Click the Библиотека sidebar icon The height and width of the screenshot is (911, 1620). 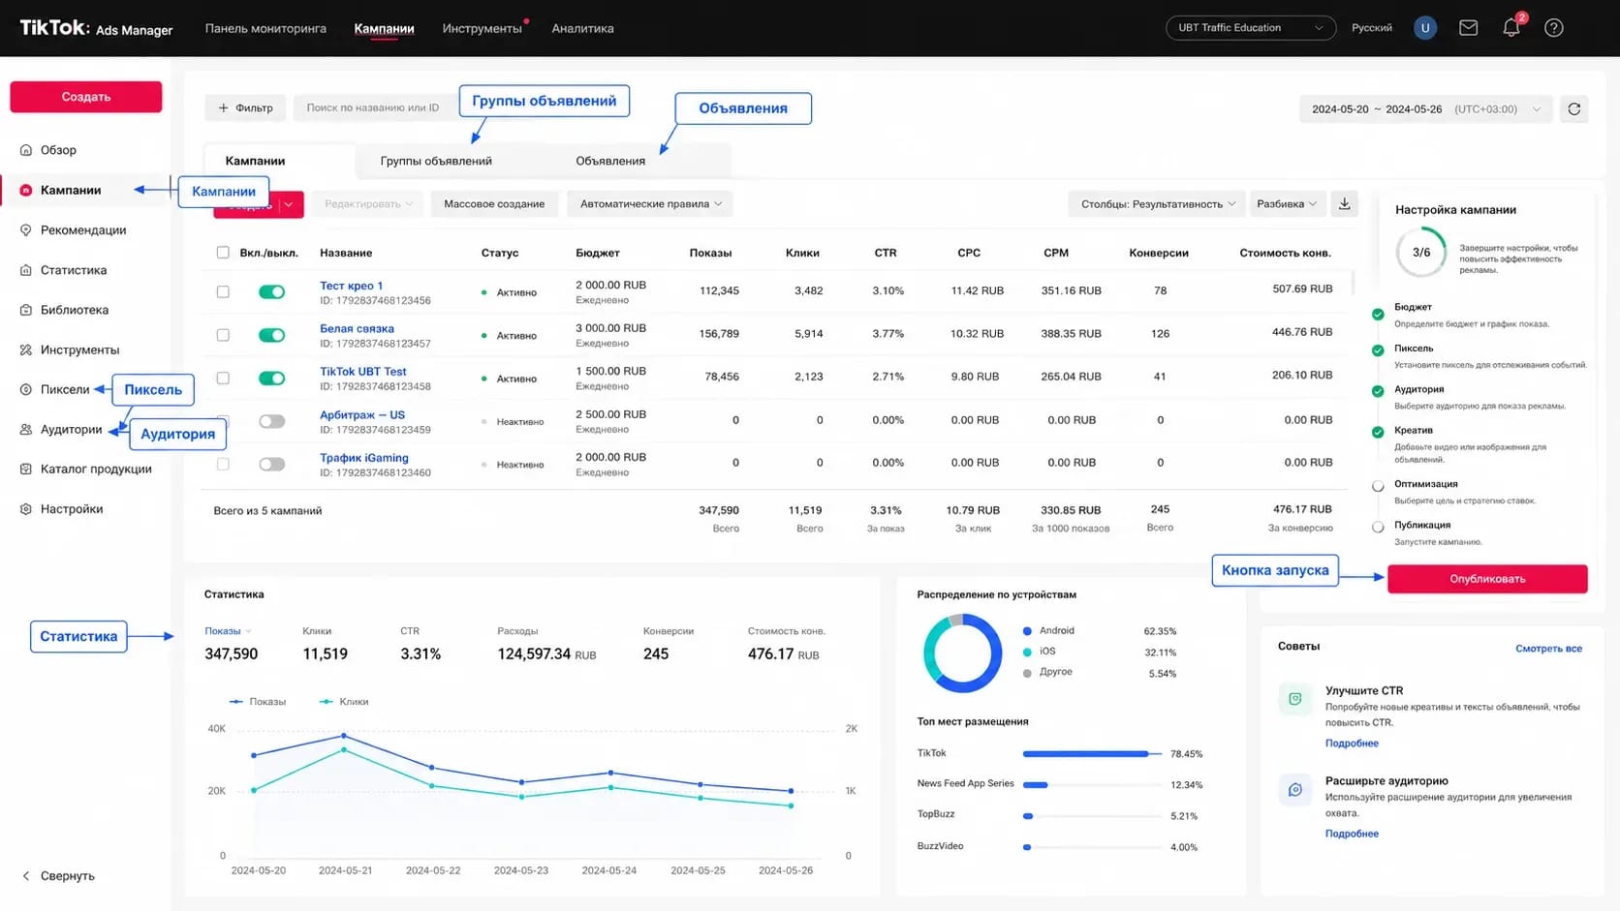[x=26, y=310]
